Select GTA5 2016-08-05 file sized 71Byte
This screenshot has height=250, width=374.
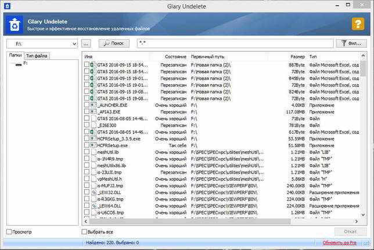[123, 119]
